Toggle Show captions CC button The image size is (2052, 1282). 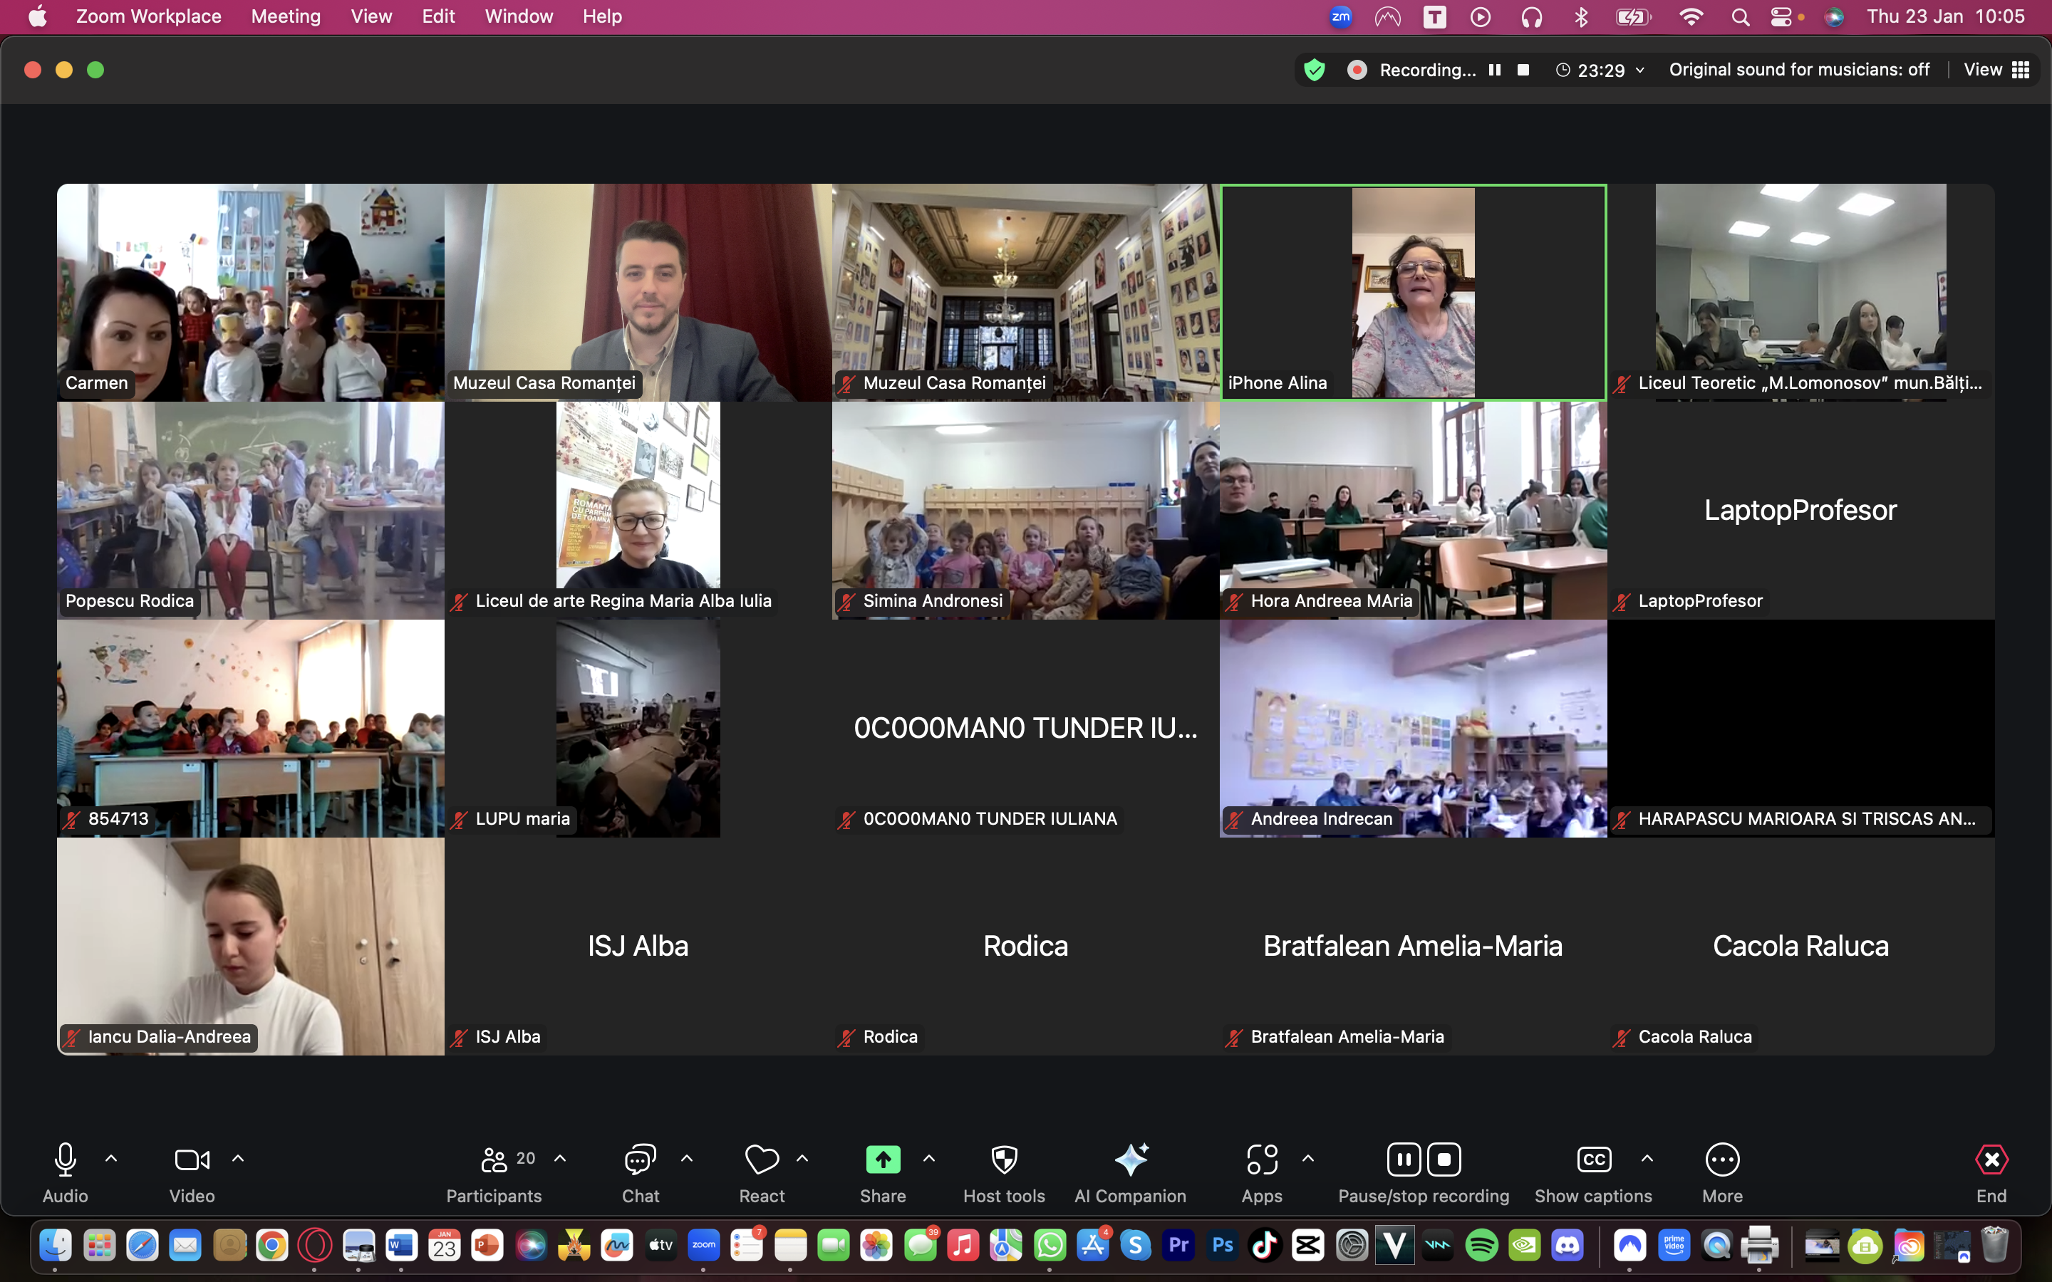(1593, 1159)
